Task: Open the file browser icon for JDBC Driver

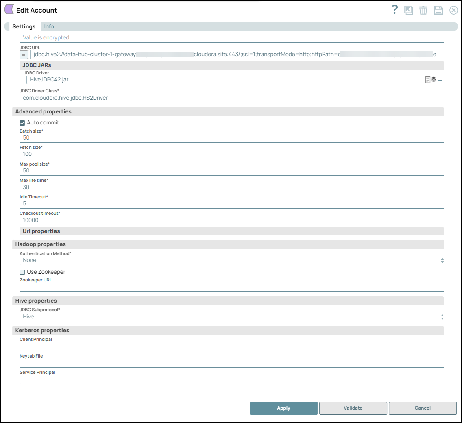Action: coord(428,80)
